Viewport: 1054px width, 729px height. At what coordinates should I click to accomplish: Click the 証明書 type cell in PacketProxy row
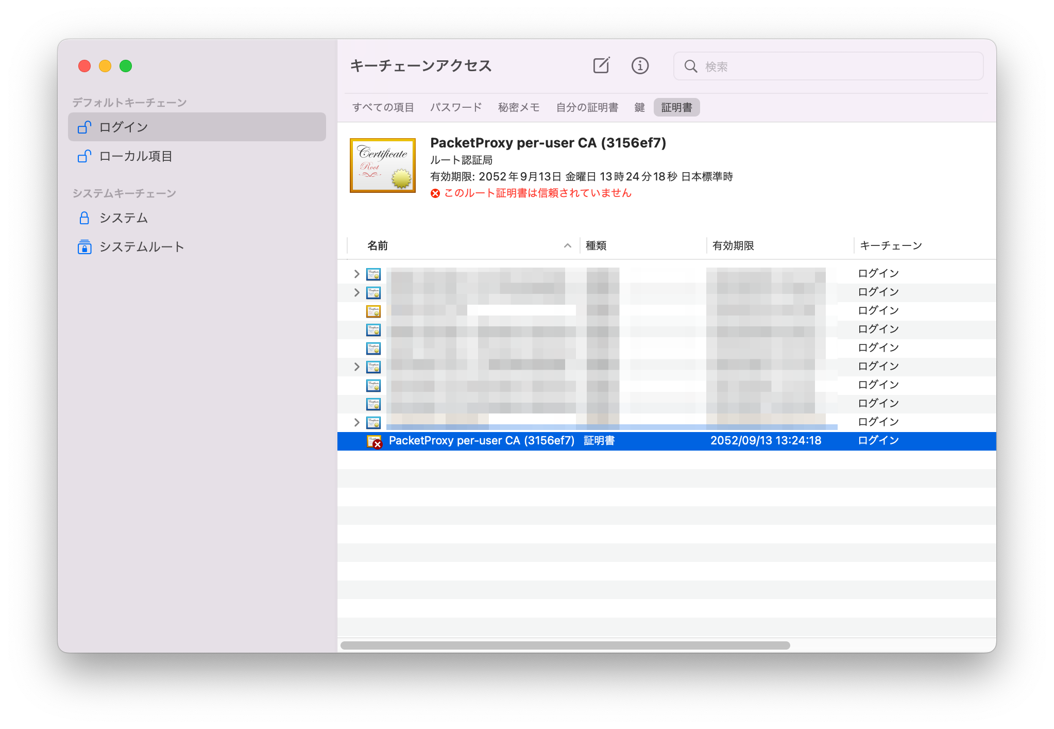coord(599,441)
